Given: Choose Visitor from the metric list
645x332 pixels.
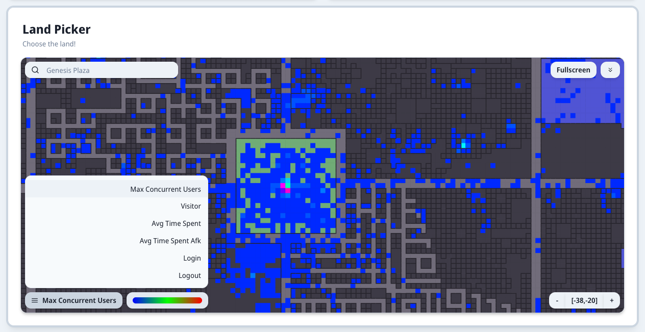Looking at the screenshot, I should [116, 207].
